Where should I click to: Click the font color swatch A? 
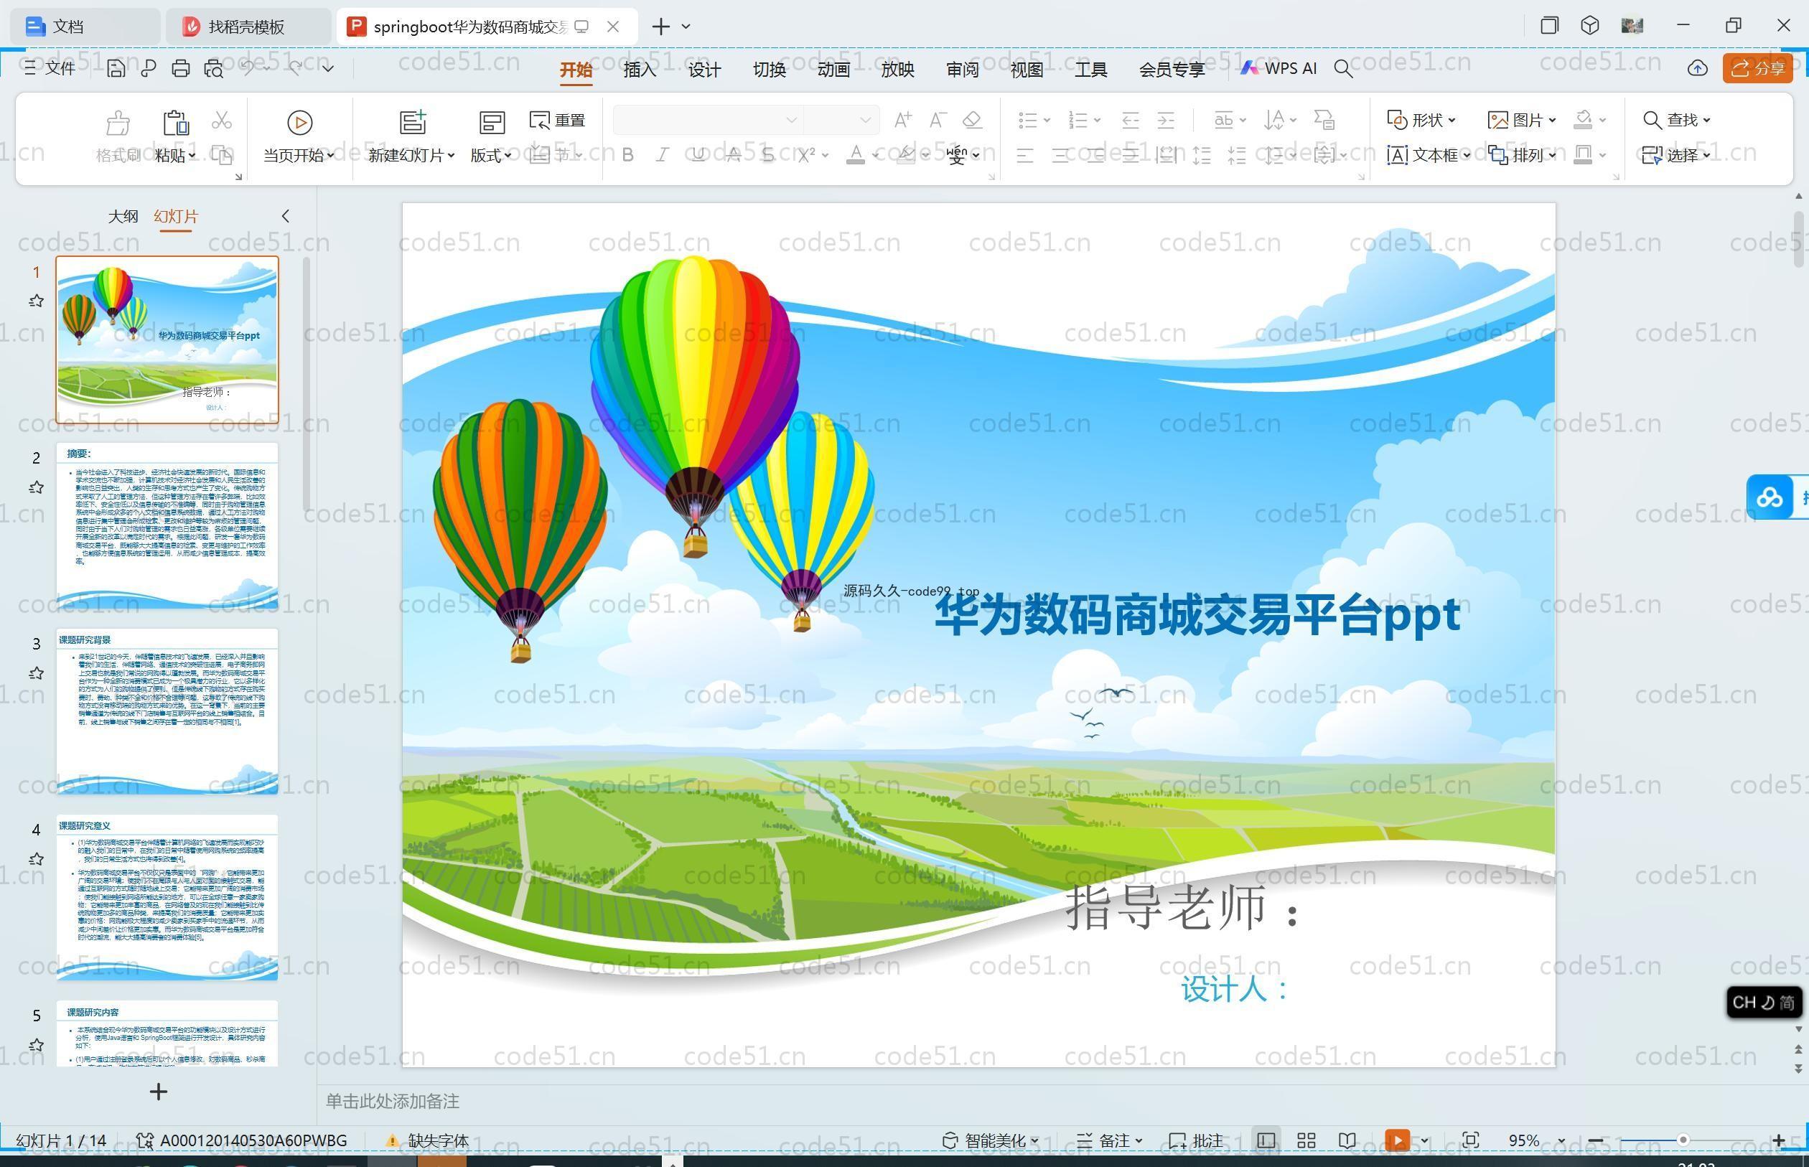(855, 155)
